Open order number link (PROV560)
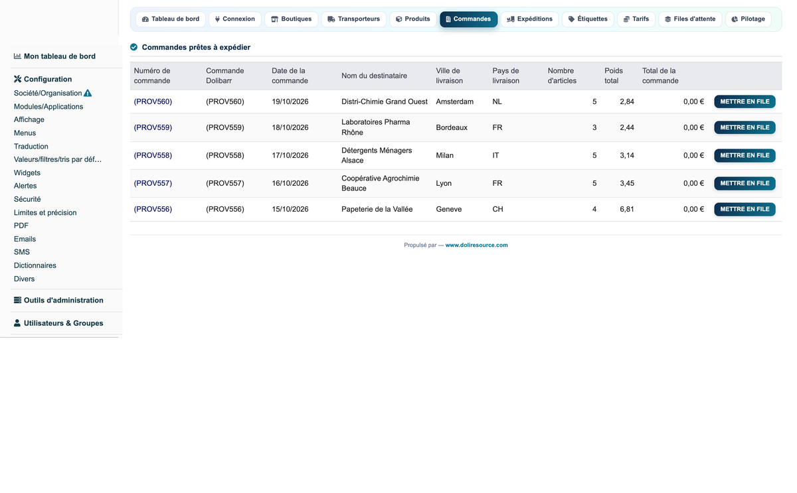Viewport: 797px width, 493px height. click(x=153, y=102)
